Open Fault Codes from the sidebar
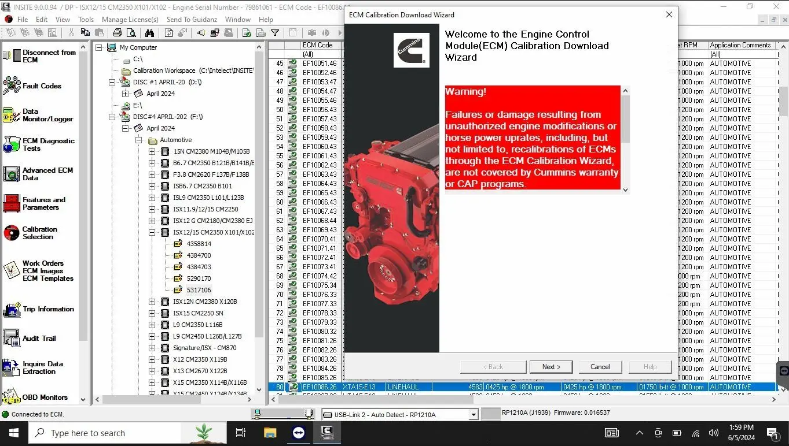This screenshot has height=446, width=789. click(x=32, y=86)
